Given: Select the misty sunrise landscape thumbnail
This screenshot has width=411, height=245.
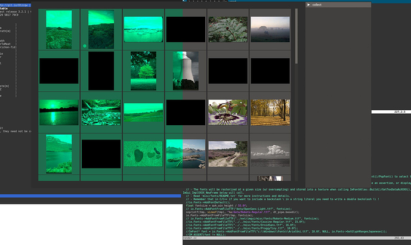Looking at the screenshot, I should pyautogui.click(x=270, y=29).
